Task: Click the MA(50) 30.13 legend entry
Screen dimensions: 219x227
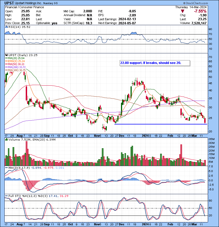Action: (x=15, y=64)
